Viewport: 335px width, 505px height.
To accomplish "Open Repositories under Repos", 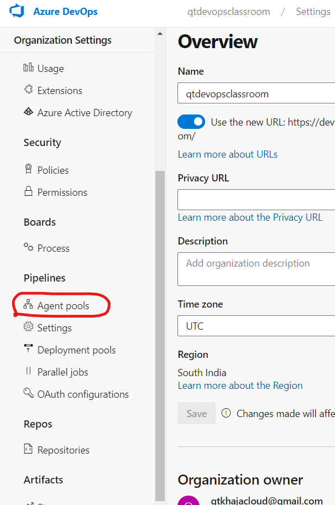I will point(64,450).
